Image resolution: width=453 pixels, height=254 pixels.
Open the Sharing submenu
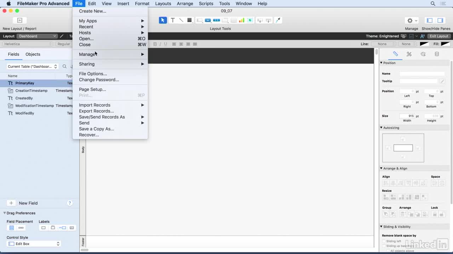pos(110,64)
